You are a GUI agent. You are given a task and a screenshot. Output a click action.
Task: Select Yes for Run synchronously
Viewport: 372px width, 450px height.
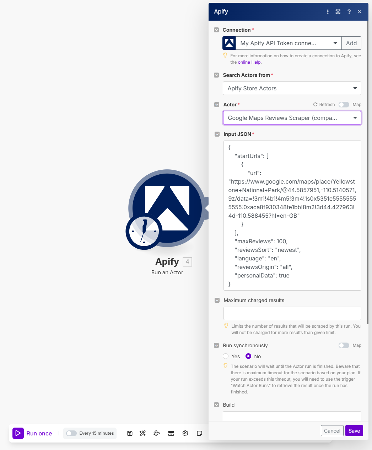point(226,356)
